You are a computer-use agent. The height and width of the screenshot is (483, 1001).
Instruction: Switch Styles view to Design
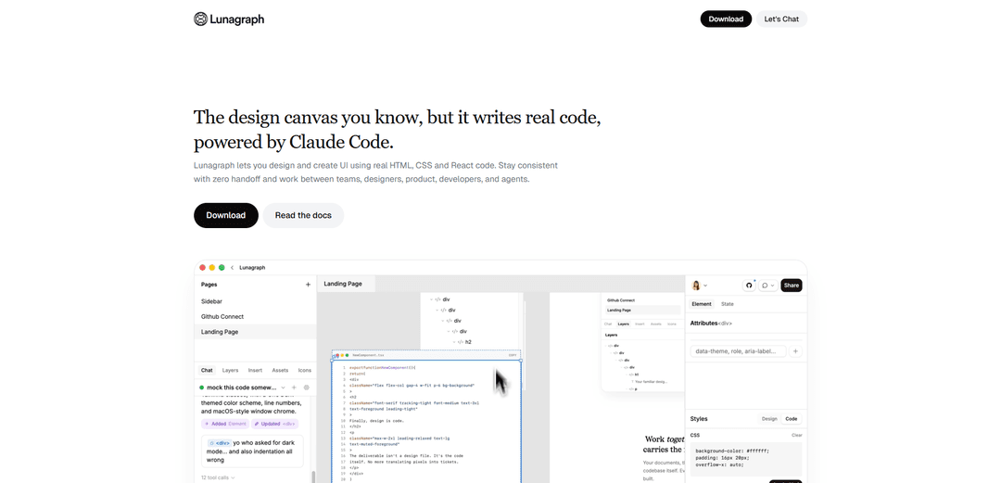tap(769, 419)
